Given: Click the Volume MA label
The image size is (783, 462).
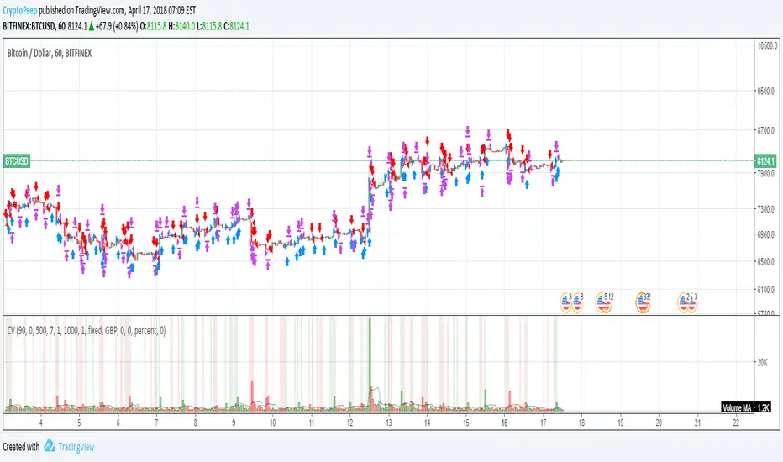Looking at the screenshot, I should pos(737,407).
